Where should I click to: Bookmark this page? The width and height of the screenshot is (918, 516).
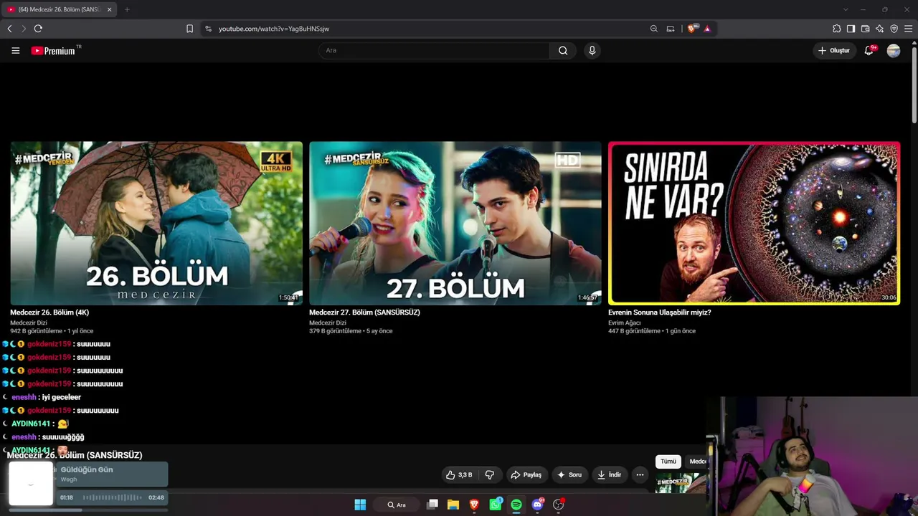189,29
